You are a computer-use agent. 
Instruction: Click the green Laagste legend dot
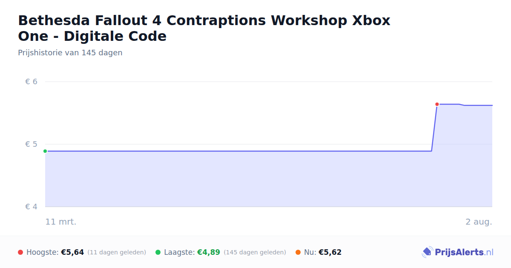pyautogui.click(x=158, y=252)
